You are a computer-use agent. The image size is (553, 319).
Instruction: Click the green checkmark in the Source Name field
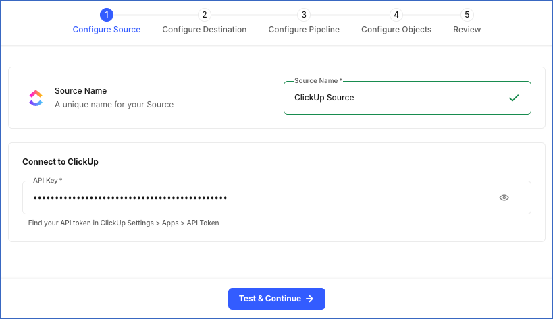pyautogui.click(x=514, y=98)
